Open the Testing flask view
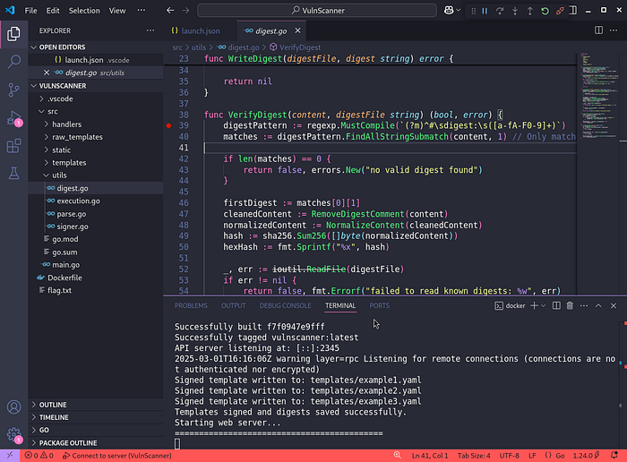Screen dimensions: 627x462 coord(13,174)
